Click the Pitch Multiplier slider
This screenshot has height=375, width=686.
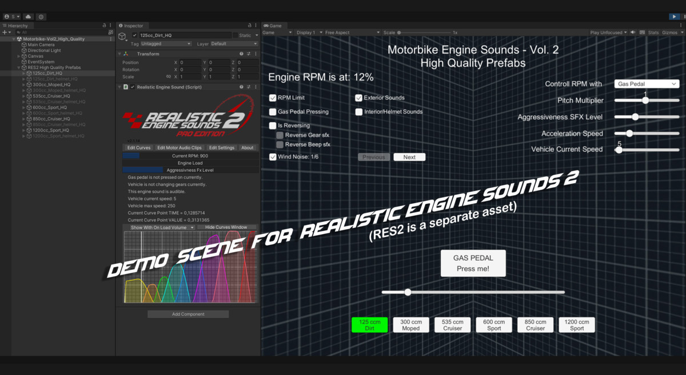[x=647, y=100]
